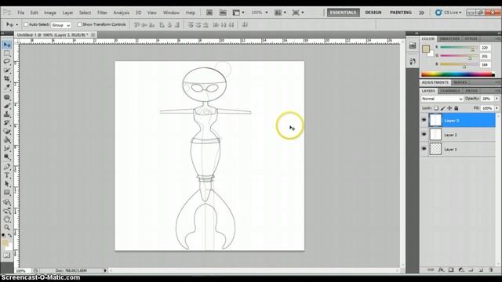The width and height of the screenshot is (502, 282).
Task: Open View Extras dropdown in application bar
Action: click(238, 13)
